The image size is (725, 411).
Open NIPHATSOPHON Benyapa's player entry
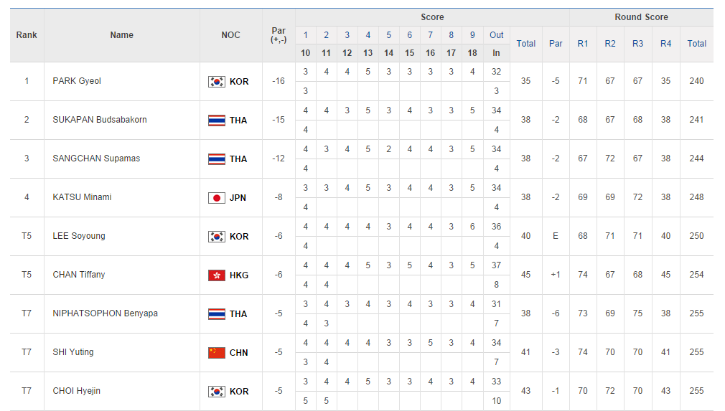pos(105,313)
